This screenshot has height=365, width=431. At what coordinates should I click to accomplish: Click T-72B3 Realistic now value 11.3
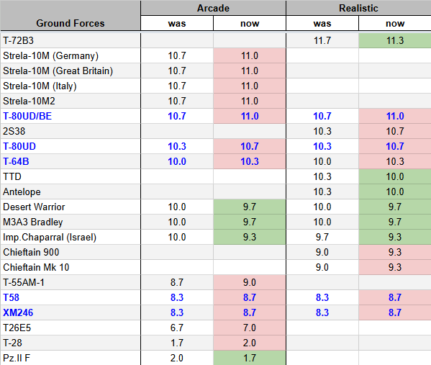(x=395, y=41)
